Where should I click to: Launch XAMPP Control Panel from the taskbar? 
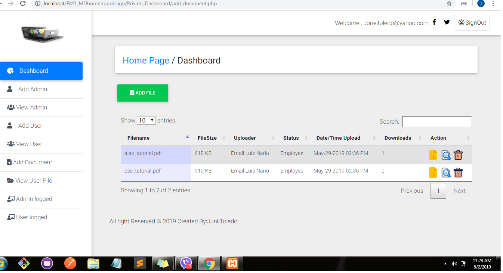pyautogui.click(x=232, y=263)
